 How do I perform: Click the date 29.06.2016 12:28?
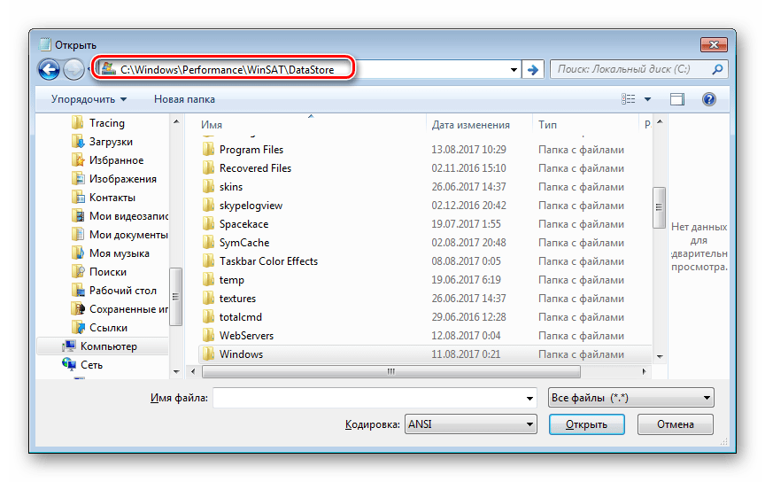click(468, 316)
